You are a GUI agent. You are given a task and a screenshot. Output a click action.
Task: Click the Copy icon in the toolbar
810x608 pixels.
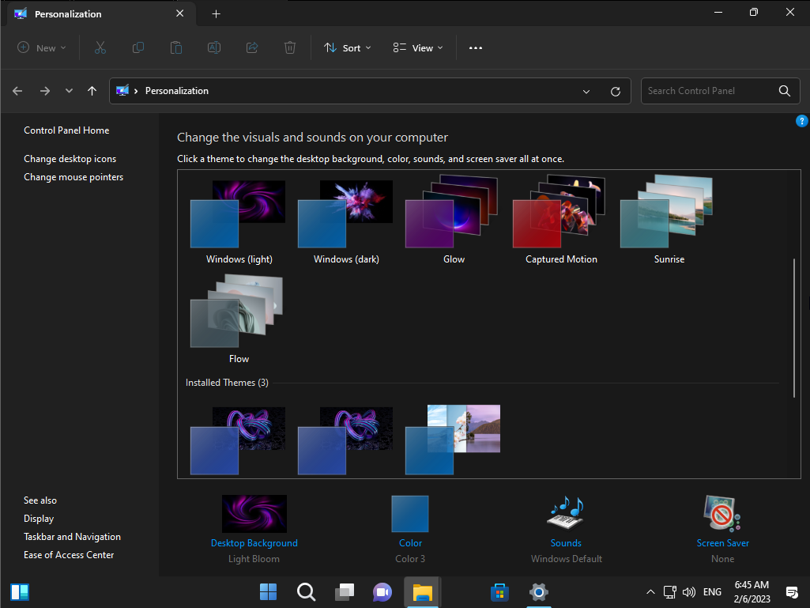pyautogui.click(x=138, y=48)
